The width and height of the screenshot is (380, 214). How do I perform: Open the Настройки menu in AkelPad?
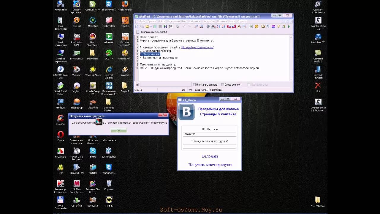tap(209, 21)
